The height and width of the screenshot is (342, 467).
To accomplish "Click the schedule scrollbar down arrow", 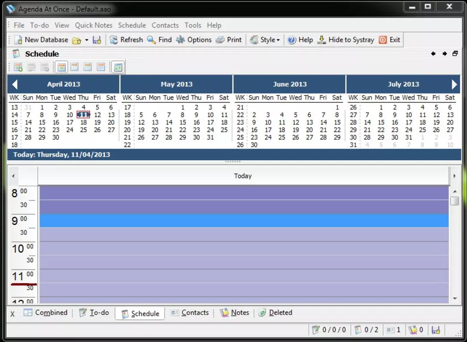I will point(455,298).
